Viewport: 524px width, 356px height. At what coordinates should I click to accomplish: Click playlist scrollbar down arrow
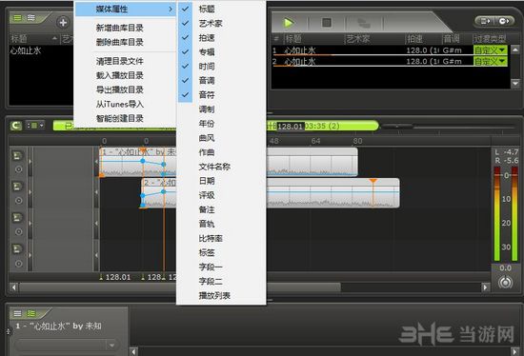(x=515, y=83)
